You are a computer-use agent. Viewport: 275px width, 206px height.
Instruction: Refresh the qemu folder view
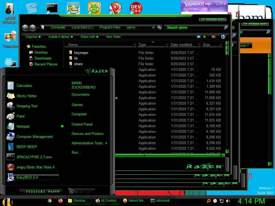pyautogui.click(x=160, y=27)
